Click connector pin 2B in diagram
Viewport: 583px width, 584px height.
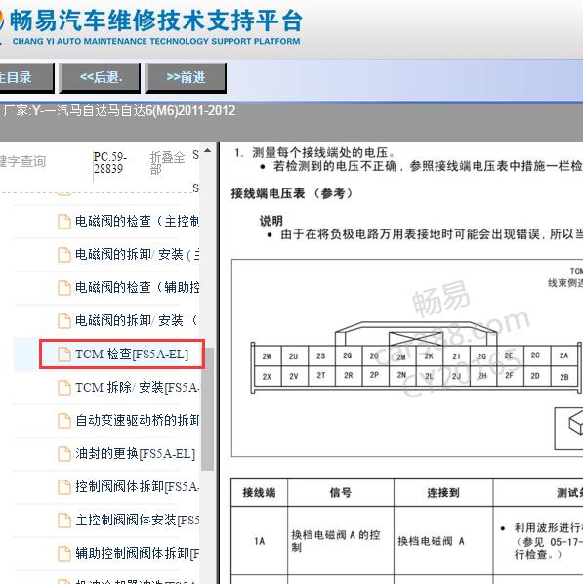tap(564, 377)
